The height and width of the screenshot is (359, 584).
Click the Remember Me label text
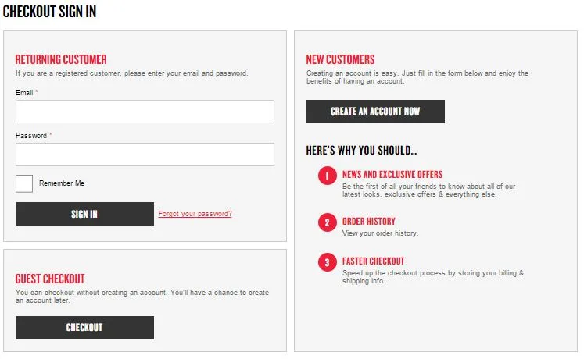62,183
